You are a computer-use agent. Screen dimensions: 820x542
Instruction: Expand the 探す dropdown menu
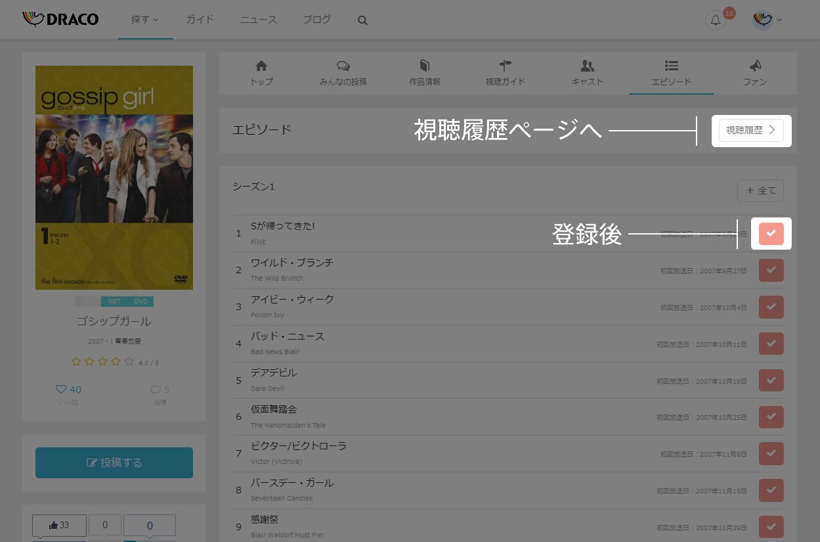tap(145, 20)
